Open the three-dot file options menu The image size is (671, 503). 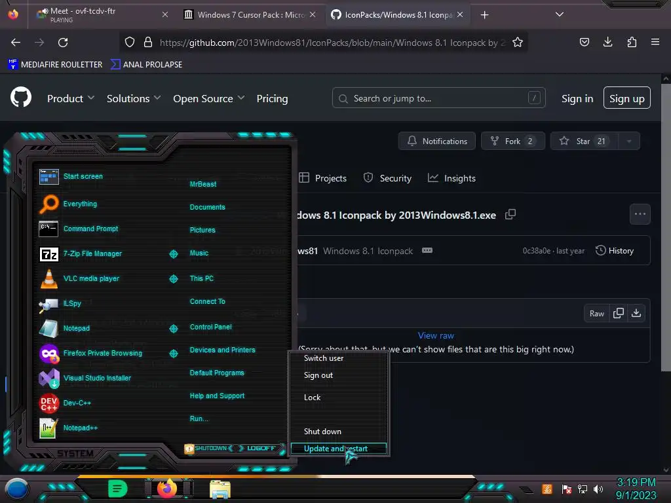click(x=640, y=214)
